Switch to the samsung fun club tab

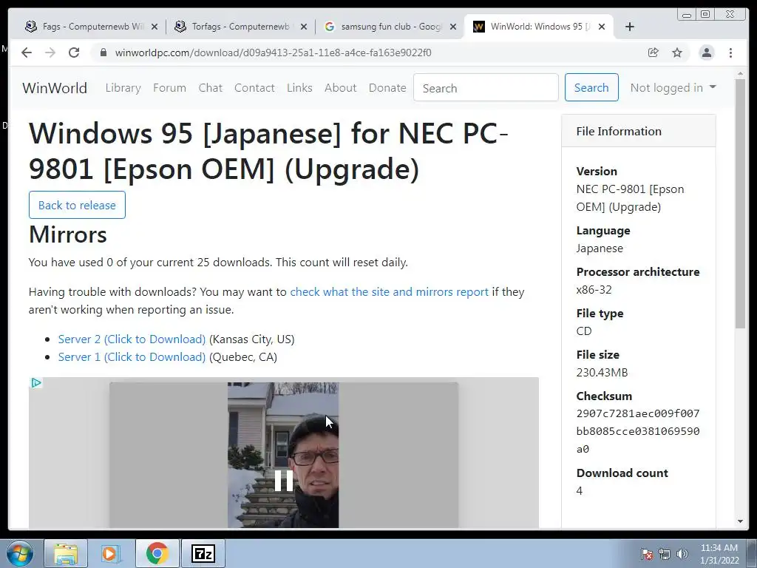tap(390, 27)
